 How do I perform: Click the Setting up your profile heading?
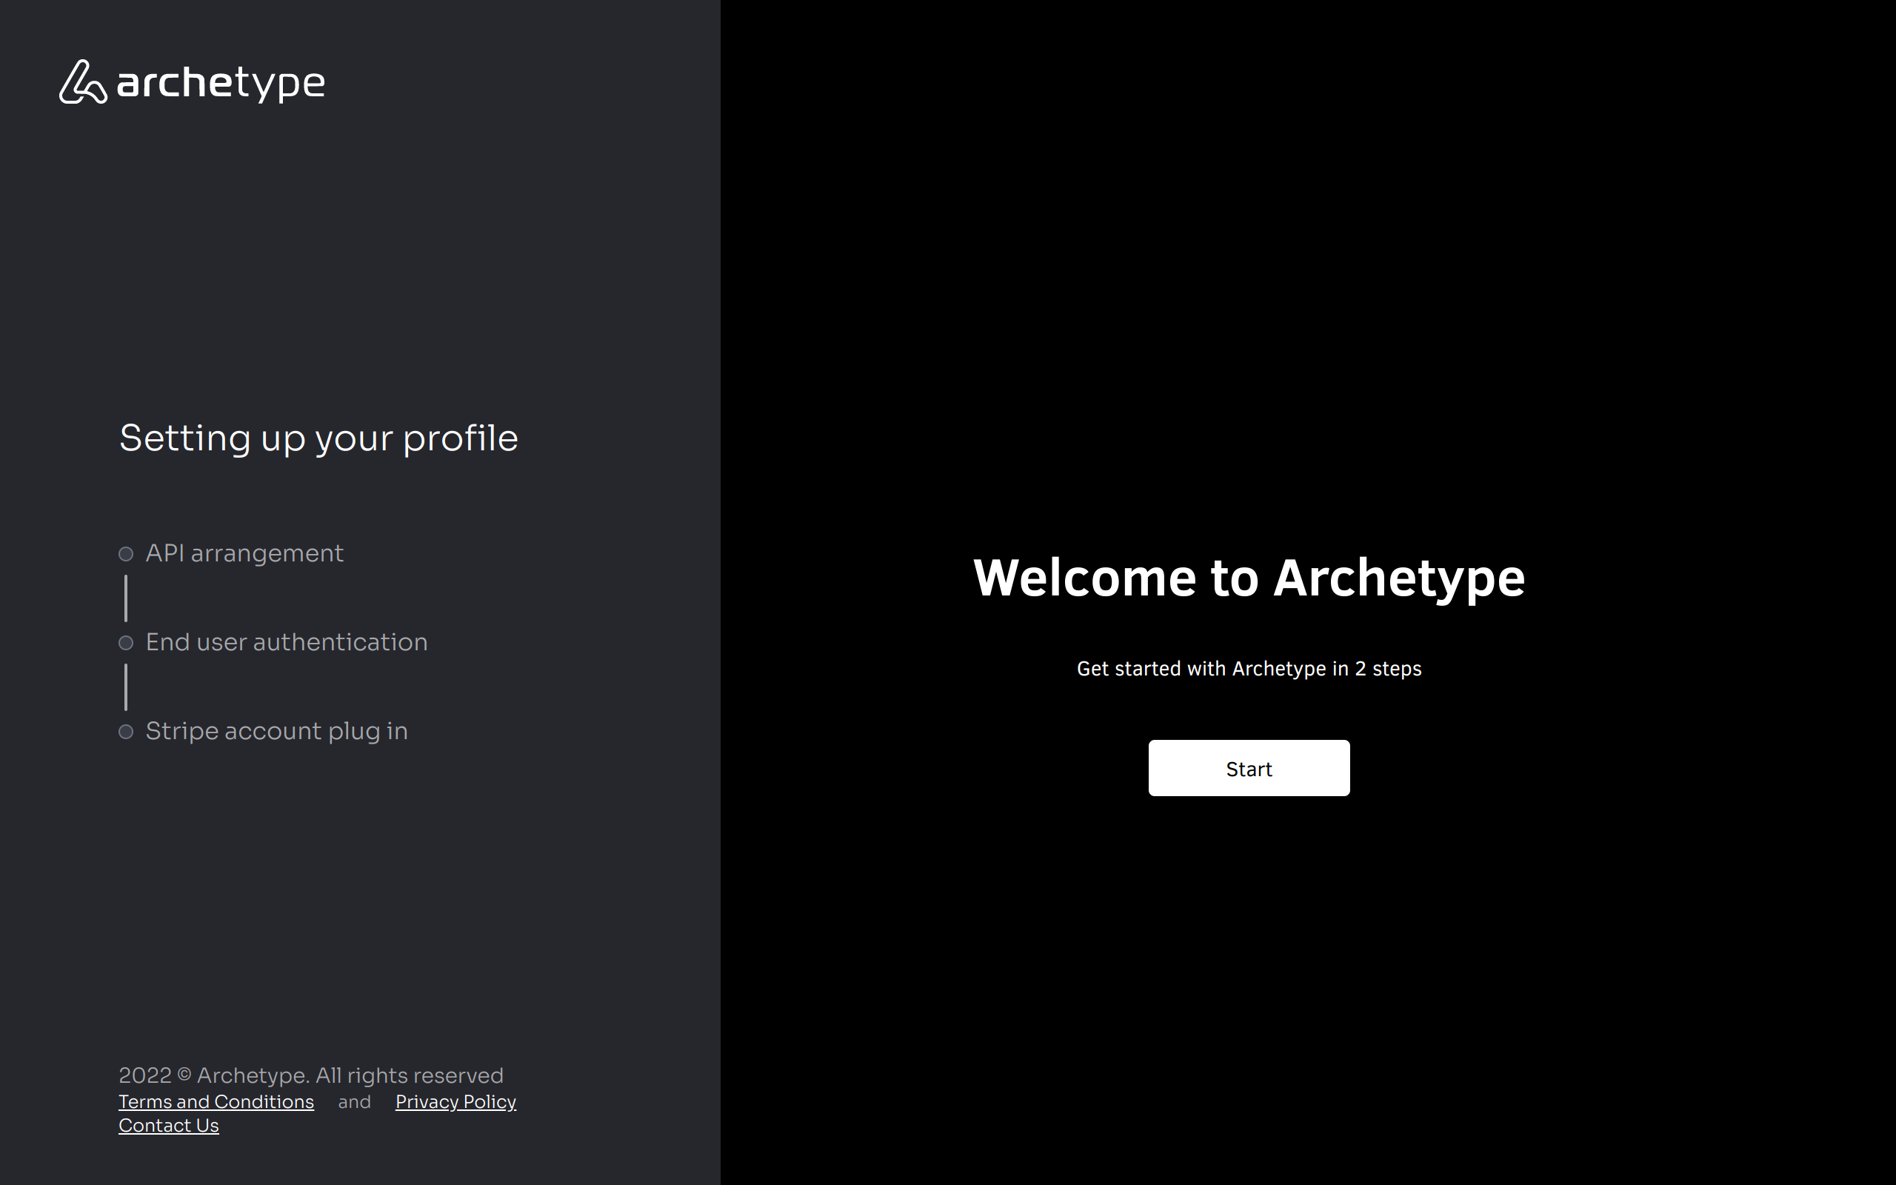click(318, 438)
